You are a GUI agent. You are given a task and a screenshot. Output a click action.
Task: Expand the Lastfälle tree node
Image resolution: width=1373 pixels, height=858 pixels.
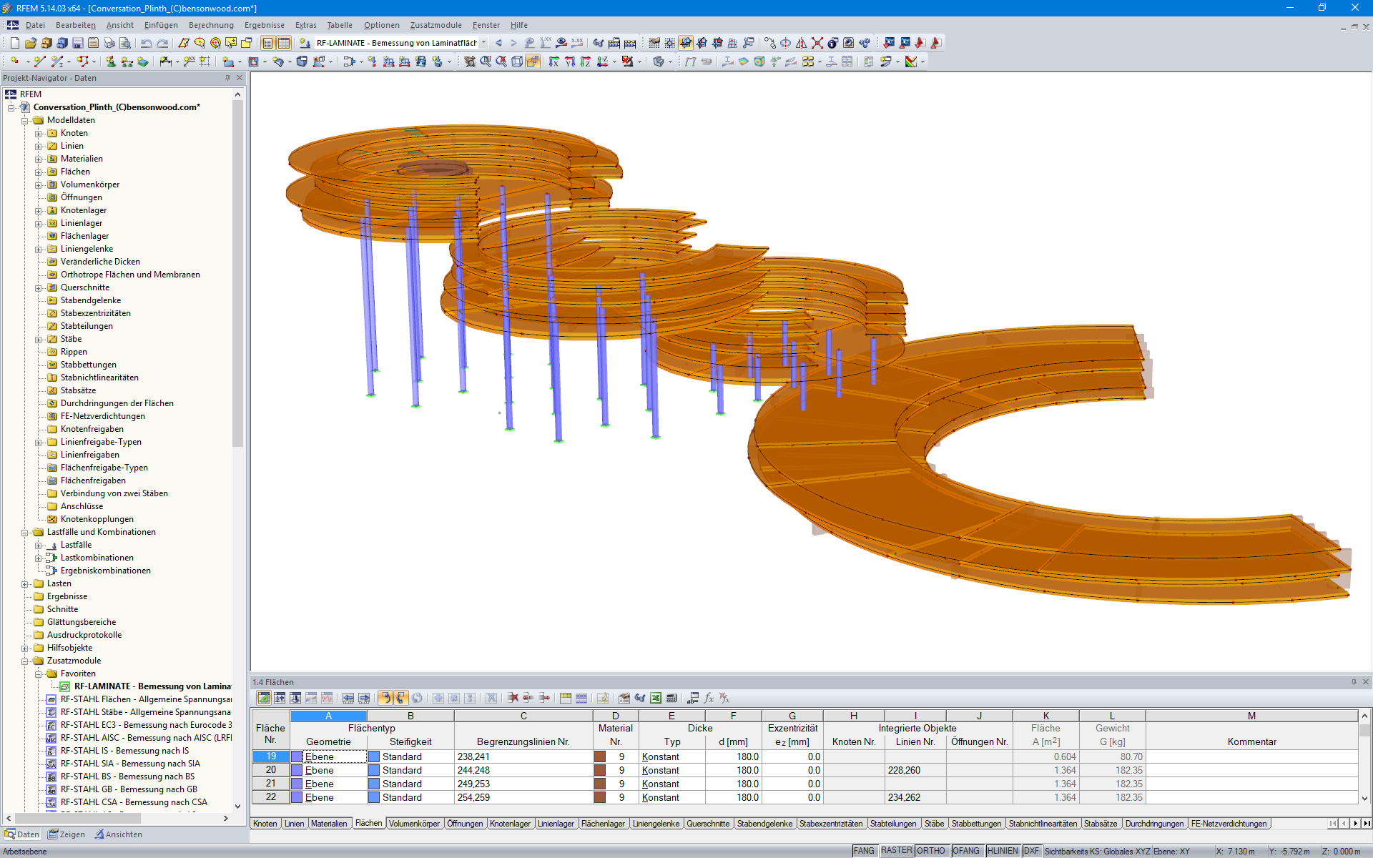pos(38,545)
